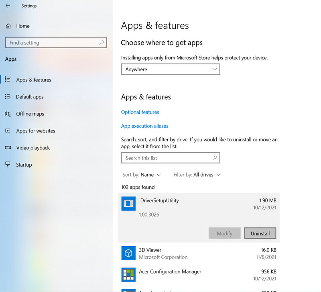The image size is (321, 292).
Task: Focus the Search this list field
Action: click(x=171, y=158)
